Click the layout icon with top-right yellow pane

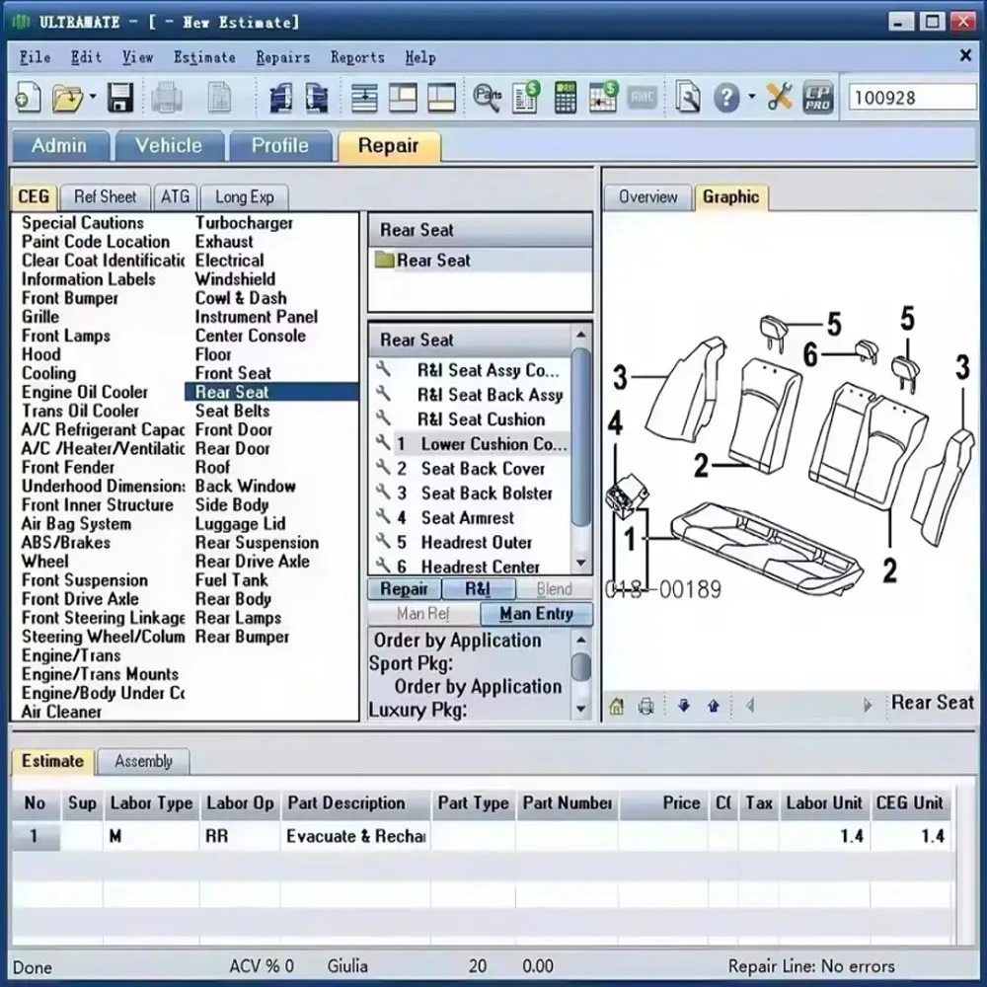(403, 98)
